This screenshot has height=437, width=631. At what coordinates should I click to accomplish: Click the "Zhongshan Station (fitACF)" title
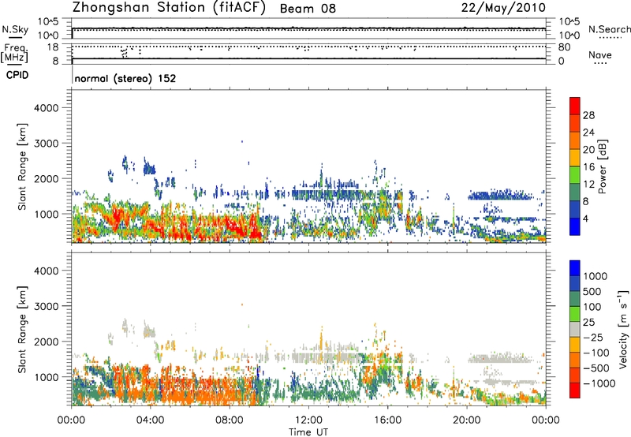[x=169, y=8]
